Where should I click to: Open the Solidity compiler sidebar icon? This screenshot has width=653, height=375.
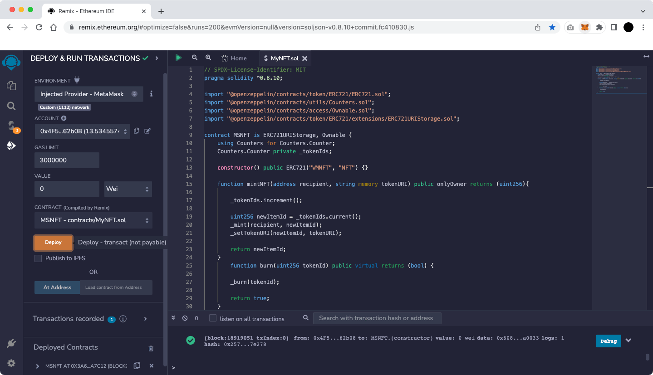coord(11,126)
